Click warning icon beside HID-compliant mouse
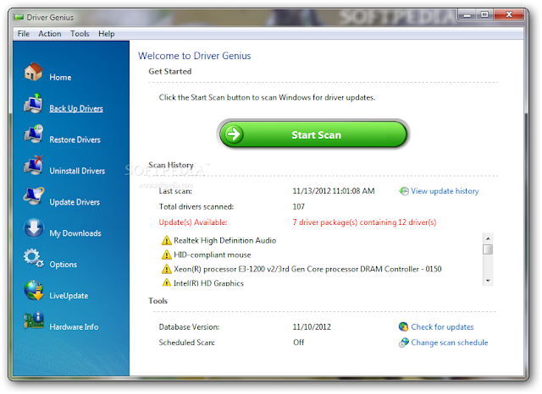 [x=167, y=254]
